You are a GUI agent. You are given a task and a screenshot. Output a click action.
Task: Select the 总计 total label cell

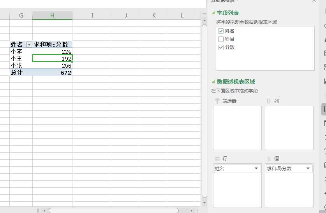pyautogui.click(x=21, y=73)
